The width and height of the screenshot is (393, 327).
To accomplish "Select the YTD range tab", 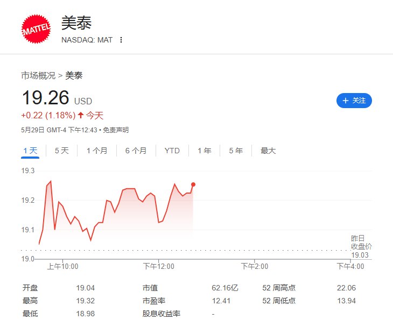I will click(x=172, y=151).
